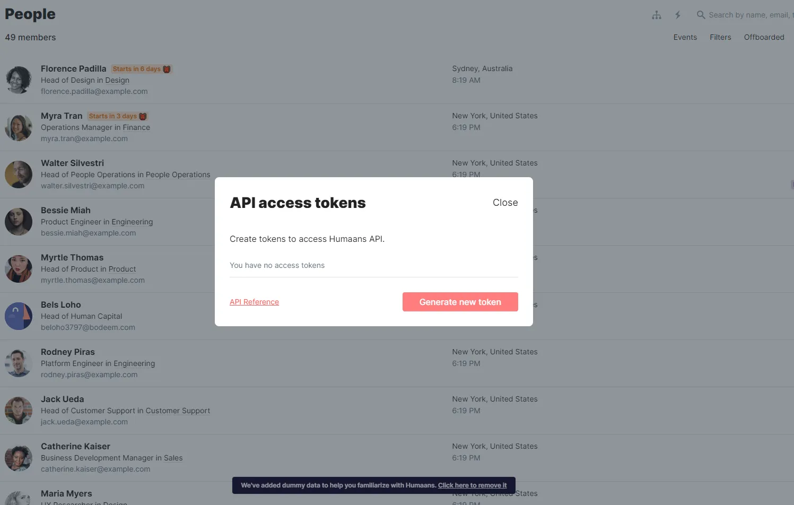Image resolution: width=794 pixels, height=505 pixels.
Task: Click Sydney, Australia location text
Action: click(x=482, y=68)
